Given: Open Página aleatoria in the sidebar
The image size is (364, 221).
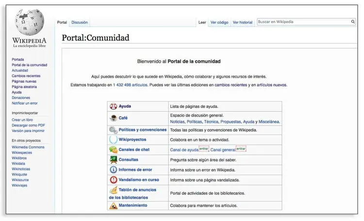Looking at the screenshot, I should 24,86.
